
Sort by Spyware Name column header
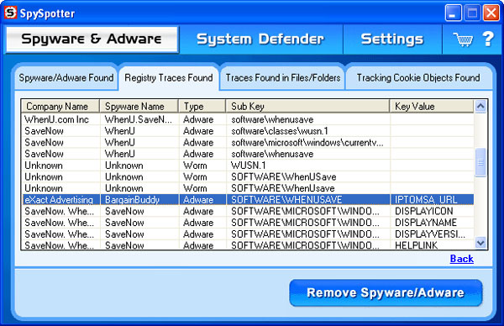coord(139,106)
